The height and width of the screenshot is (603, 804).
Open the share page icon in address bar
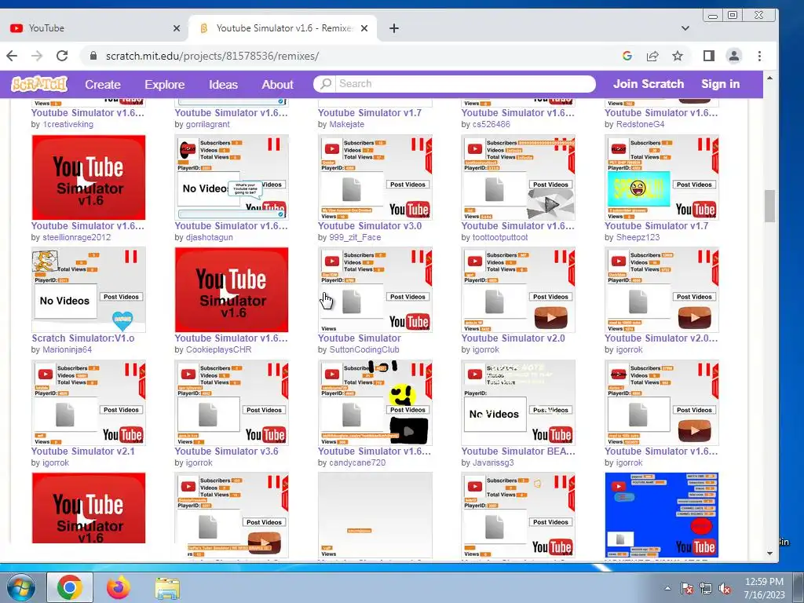652,56
